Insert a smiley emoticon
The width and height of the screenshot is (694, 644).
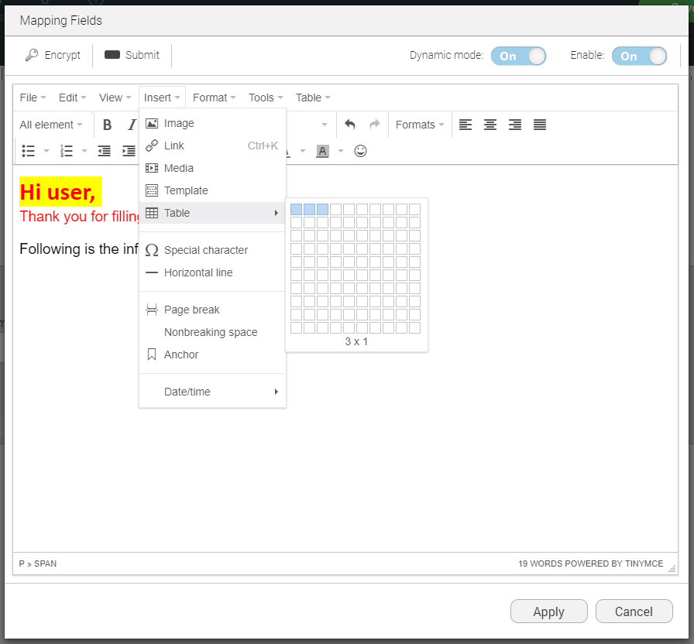tap(360, 151)
